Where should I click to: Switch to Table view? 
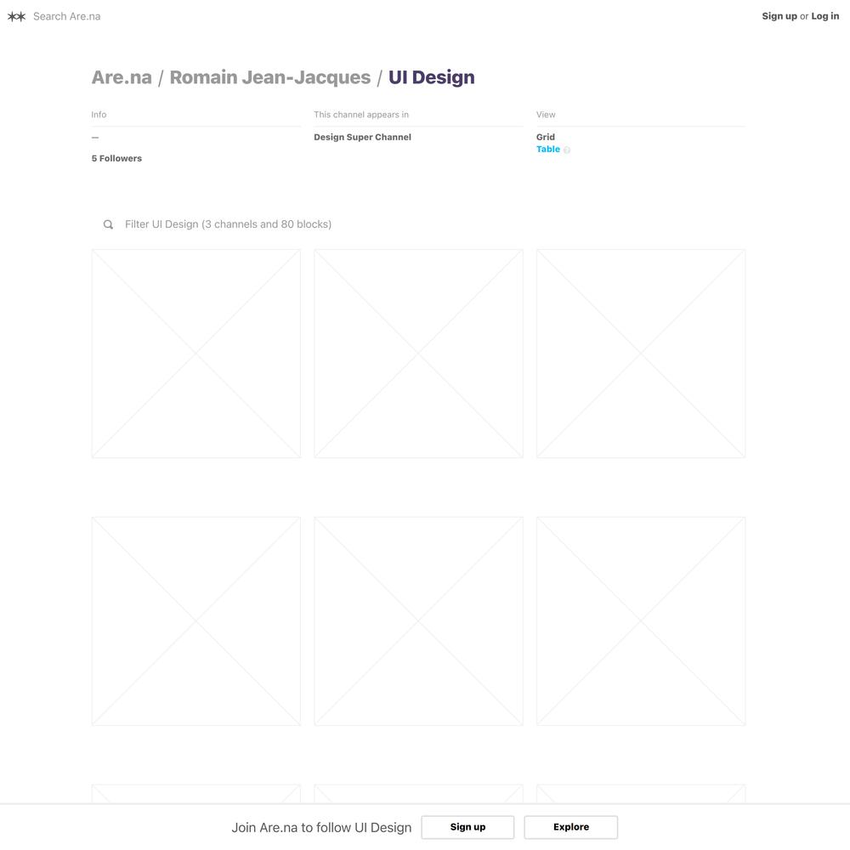click(548, 149)
